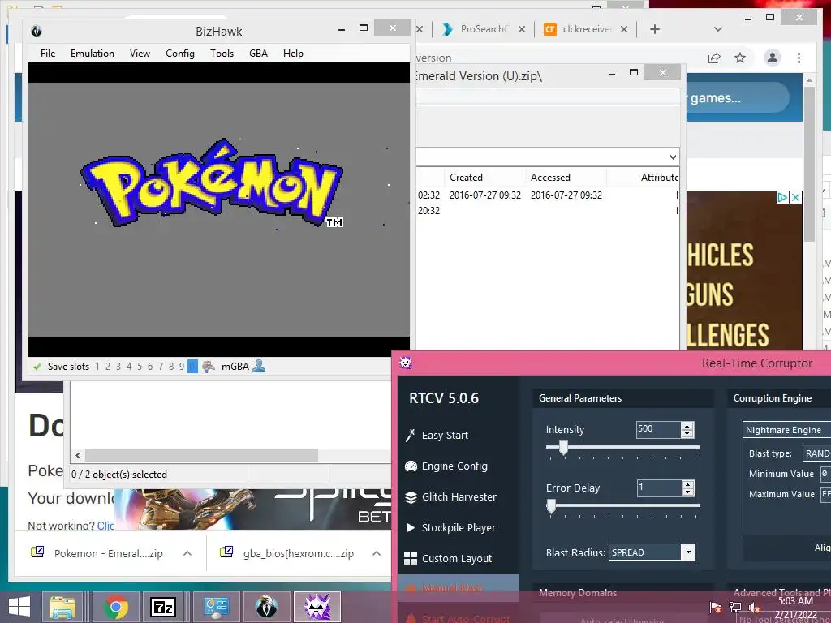This screenshot has height=623, width=831.
Task: Click the 7-Zip horizontal scrollbar left arrow
Action: (x=79, y=456)
